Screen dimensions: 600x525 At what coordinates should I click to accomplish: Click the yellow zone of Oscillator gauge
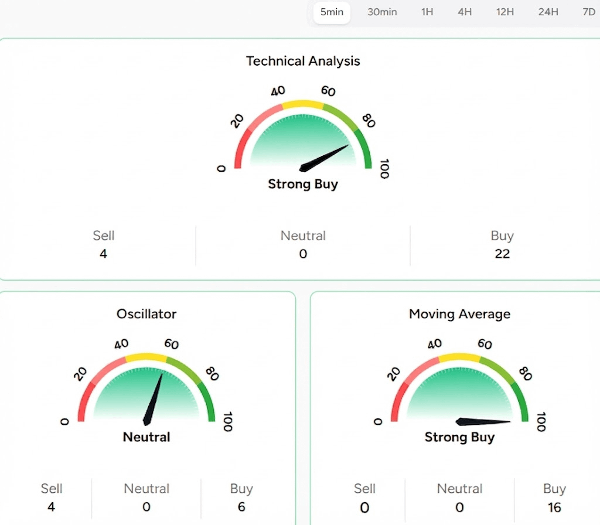point(146,357)
